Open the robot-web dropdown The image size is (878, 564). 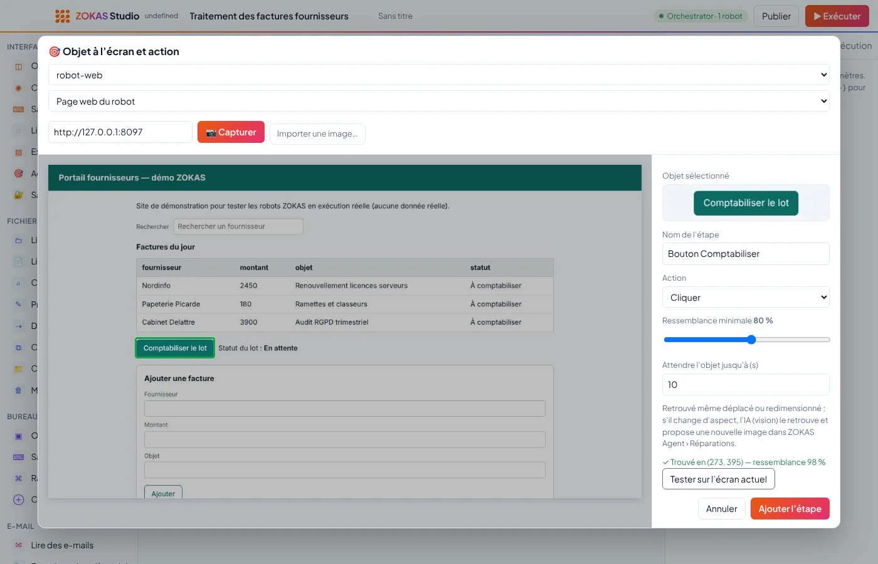tap(439, 75)
